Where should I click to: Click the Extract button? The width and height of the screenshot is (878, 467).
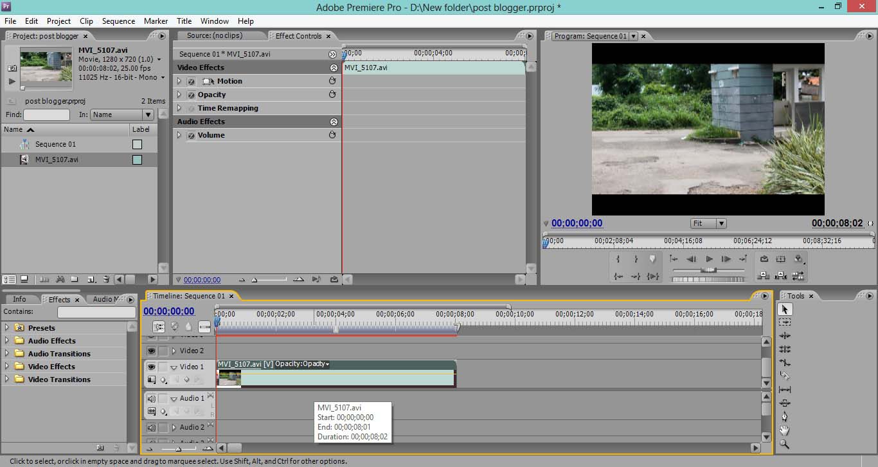click(x=781, y=276)
